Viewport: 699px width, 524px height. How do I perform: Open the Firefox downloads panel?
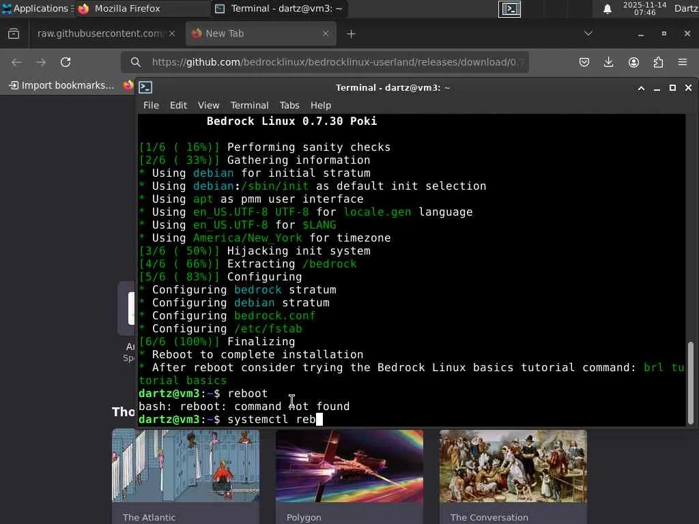[x=608, y=62]
